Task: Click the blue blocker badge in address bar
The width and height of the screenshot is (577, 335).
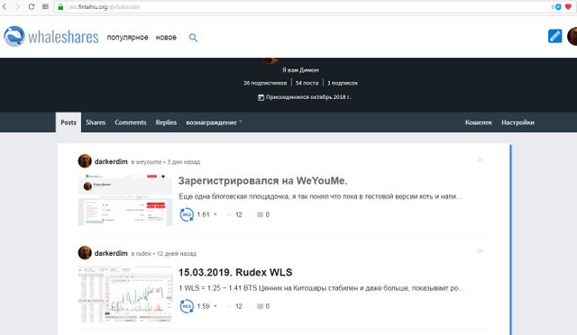Action: (557, 7)
